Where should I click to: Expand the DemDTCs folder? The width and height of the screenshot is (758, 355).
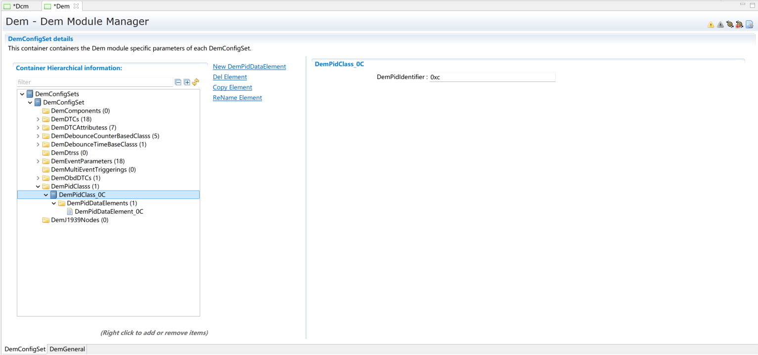click(38, 119)
